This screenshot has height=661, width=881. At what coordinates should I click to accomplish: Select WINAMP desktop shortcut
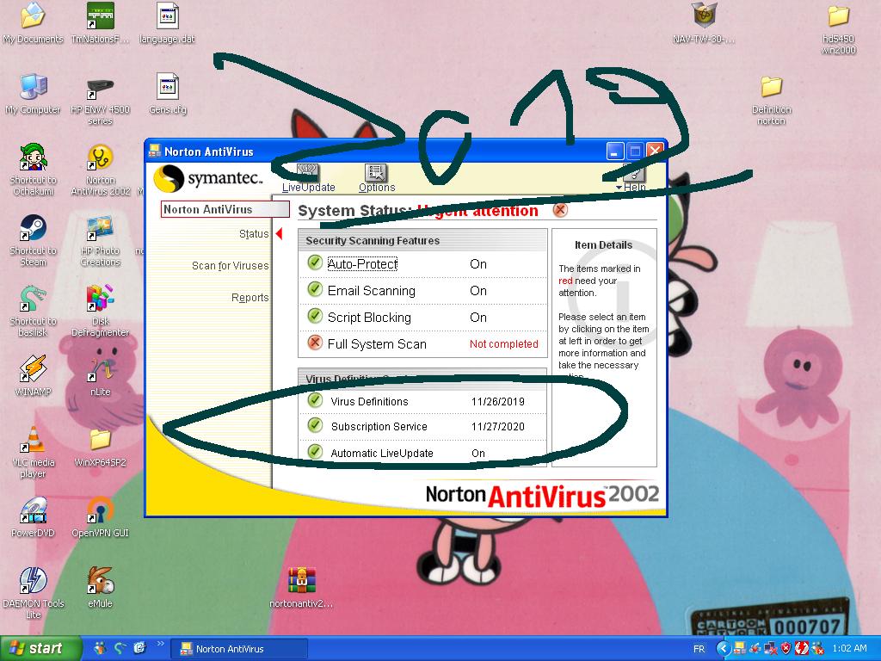[x=33, y=375]
